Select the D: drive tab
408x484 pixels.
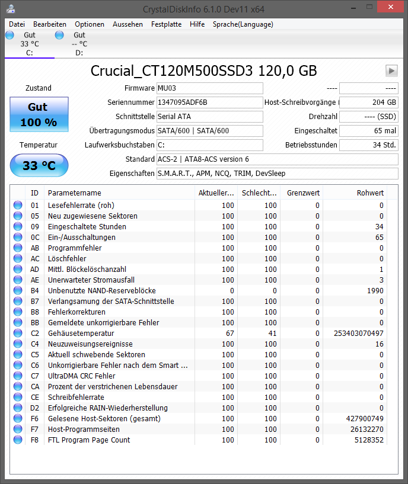[79, 44]
